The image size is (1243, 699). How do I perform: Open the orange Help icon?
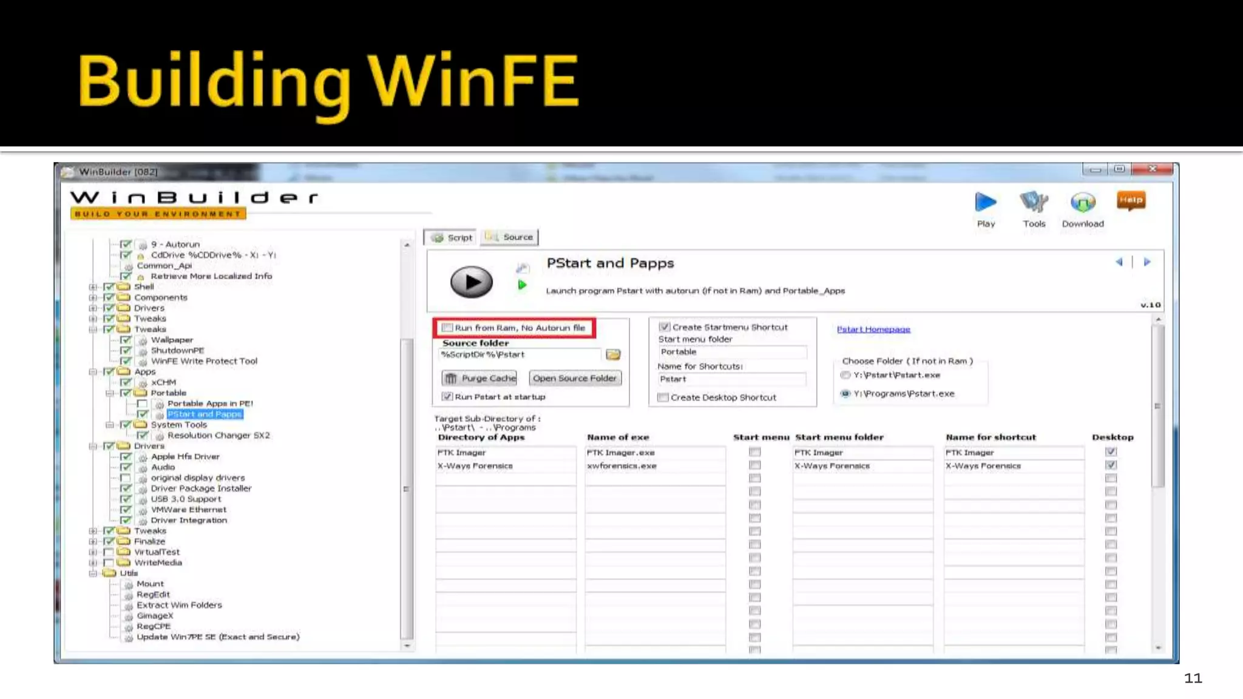tap(1131, 200)
